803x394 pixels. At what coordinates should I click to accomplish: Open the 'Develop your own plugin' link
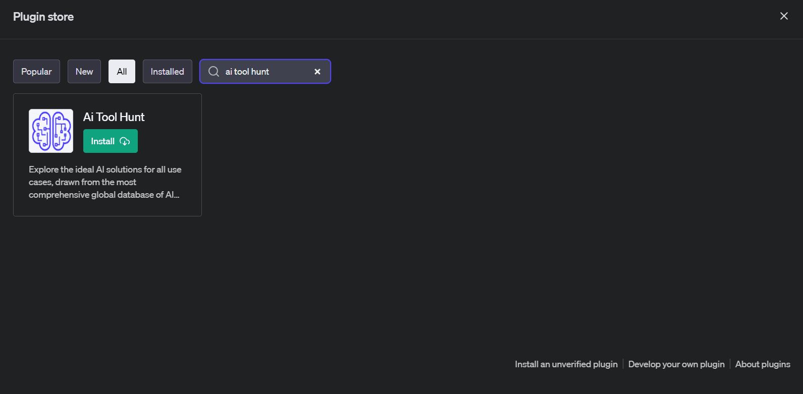676,364
